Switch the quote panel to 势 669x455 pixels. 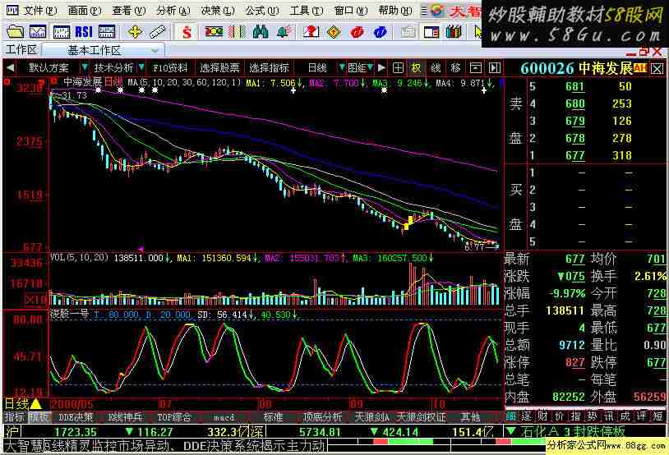(592, 416)
